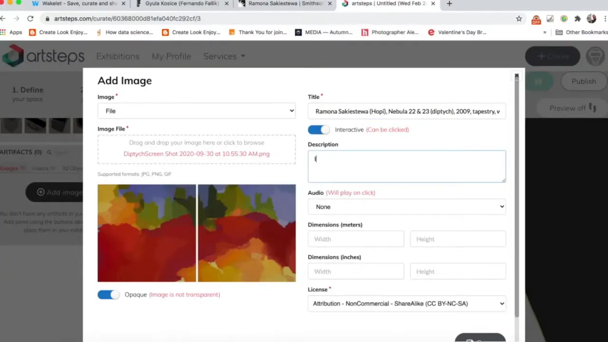Open How data science bookmark
This screenshot has height=342, width=608.
click(x=124, y=32)
